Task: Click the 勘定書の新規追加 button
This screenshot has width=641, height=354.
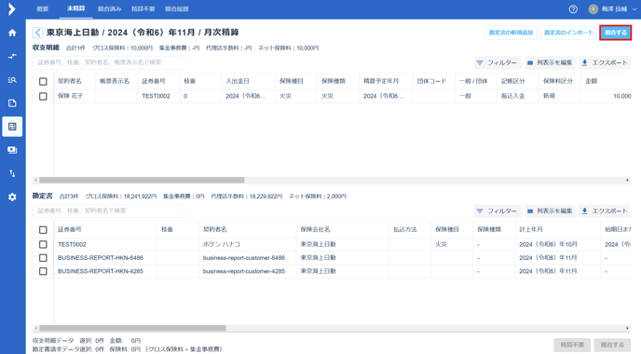Action: 511,33
